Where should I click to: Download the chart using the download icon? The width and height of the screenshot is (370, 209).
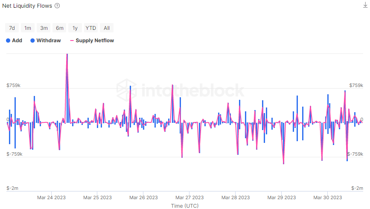[x=365, y=5]
